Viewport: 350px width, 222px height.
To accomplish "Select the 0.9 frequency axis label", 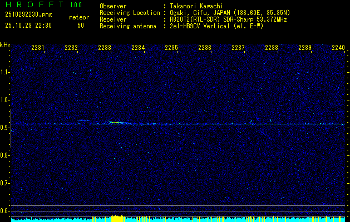I will [5, 128].
